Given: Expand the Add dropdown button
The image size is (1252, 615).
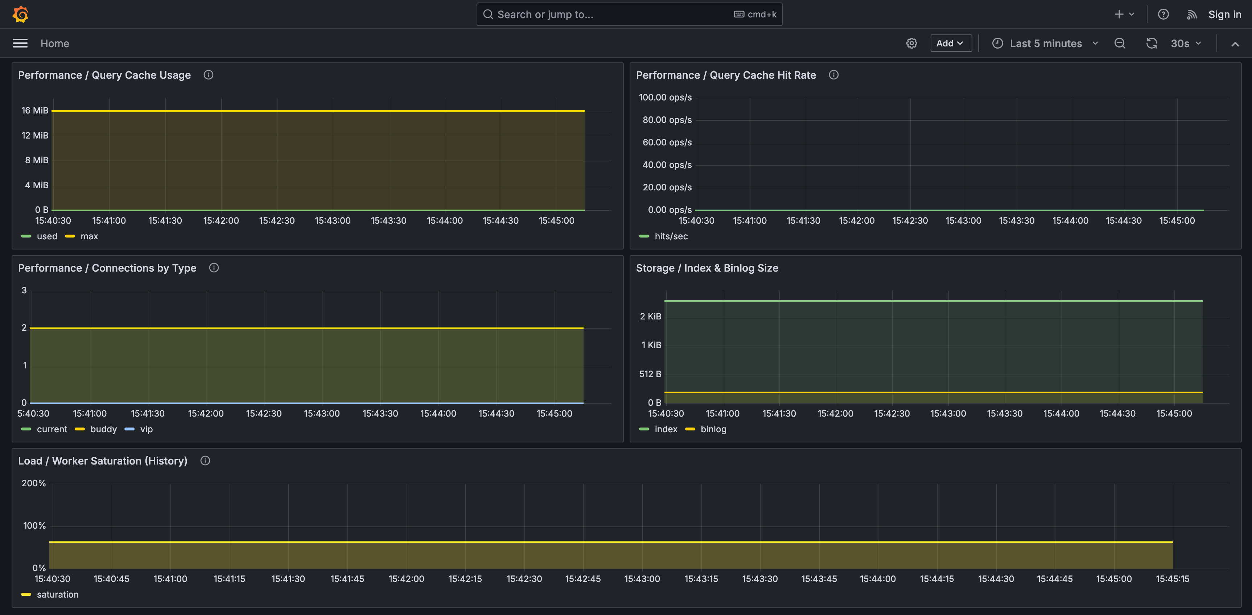Looking at the screenshot, I should 950,43.
